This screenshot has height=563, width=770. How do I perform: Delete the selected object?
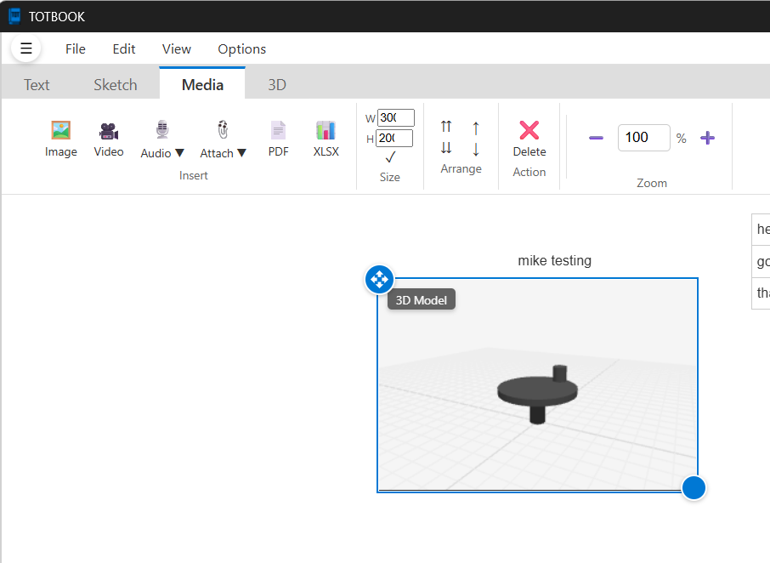tap(529, 139)
